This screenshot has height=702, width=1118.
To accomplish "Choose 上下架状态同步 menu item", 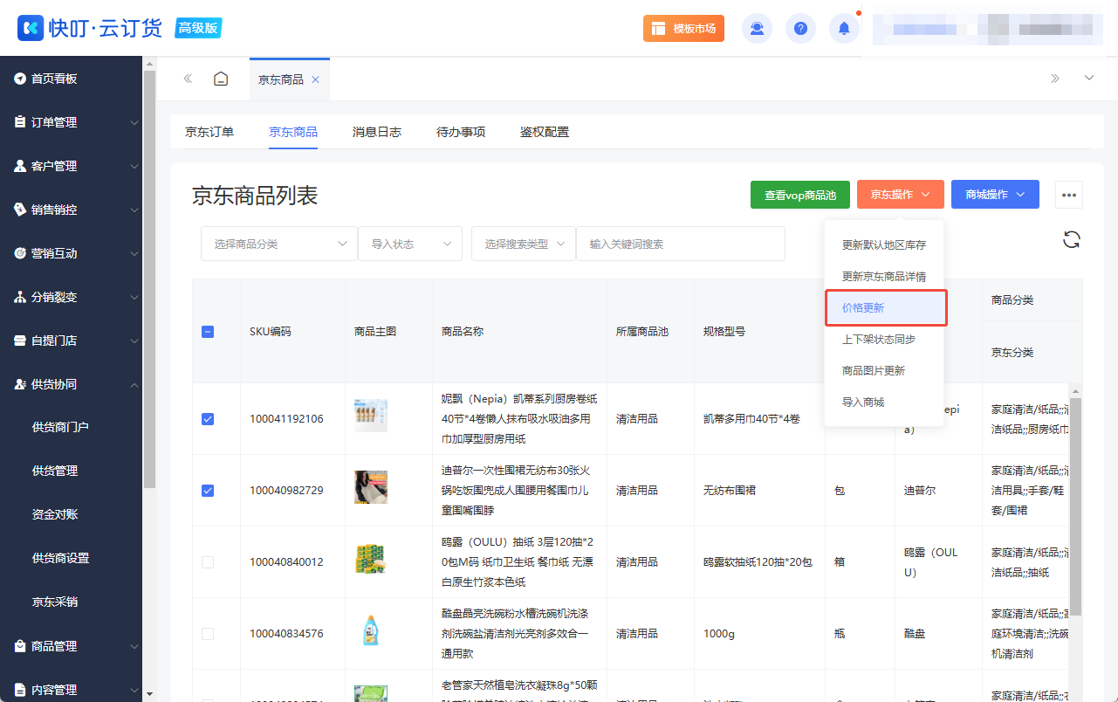I will (884, 340).
